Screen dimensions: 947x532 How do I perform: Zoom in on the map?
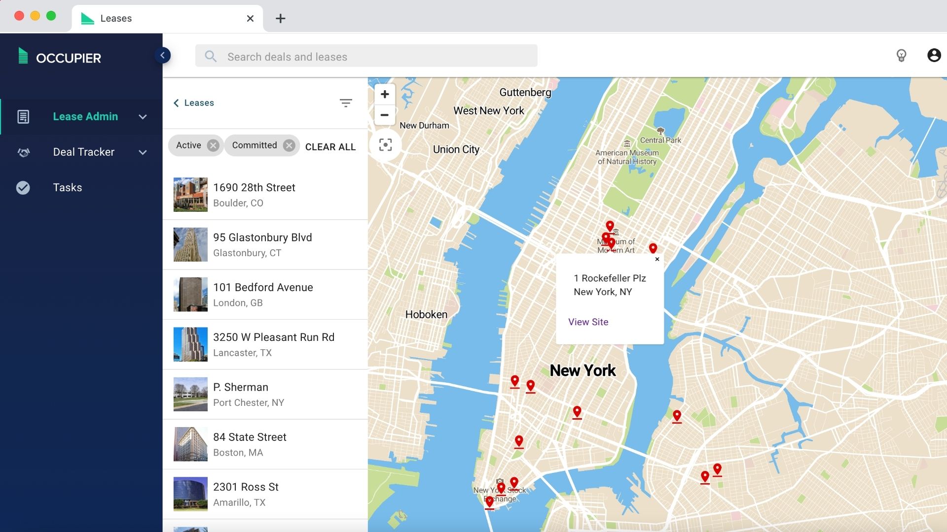385,94
